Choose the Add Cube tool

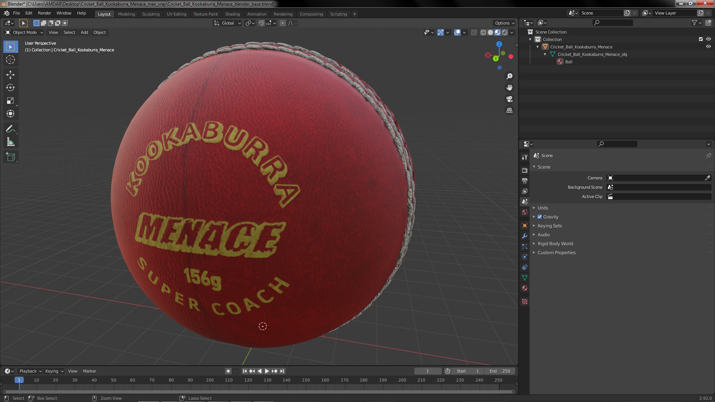coord(10,157)
